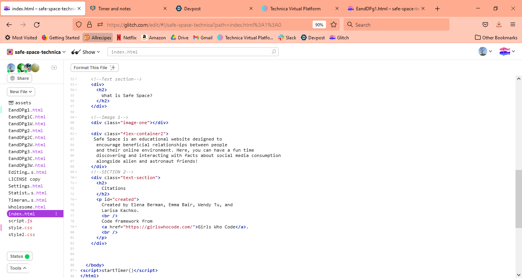
Task: Click the search magnifier in file search
Action: click(x=274, y=52)
